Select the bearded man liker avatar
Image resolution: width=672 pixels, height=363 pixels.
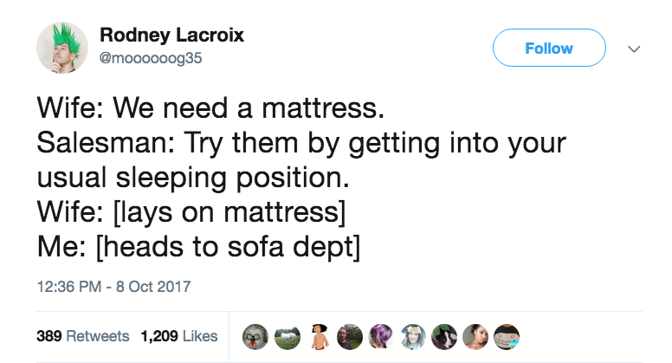click(x=350, y=336)
